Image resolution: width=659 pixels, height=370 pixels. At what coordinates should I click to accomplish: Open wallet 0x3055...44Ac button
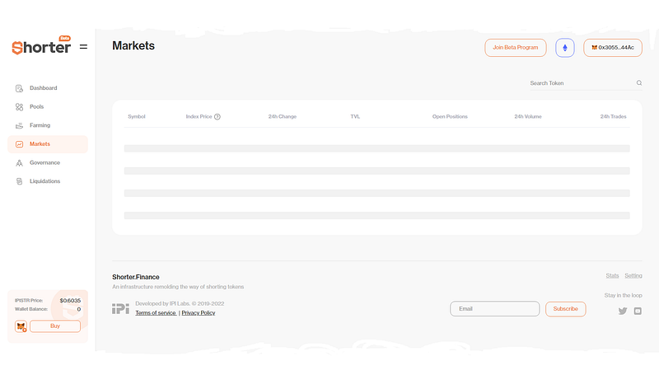(x=612, y=48)
